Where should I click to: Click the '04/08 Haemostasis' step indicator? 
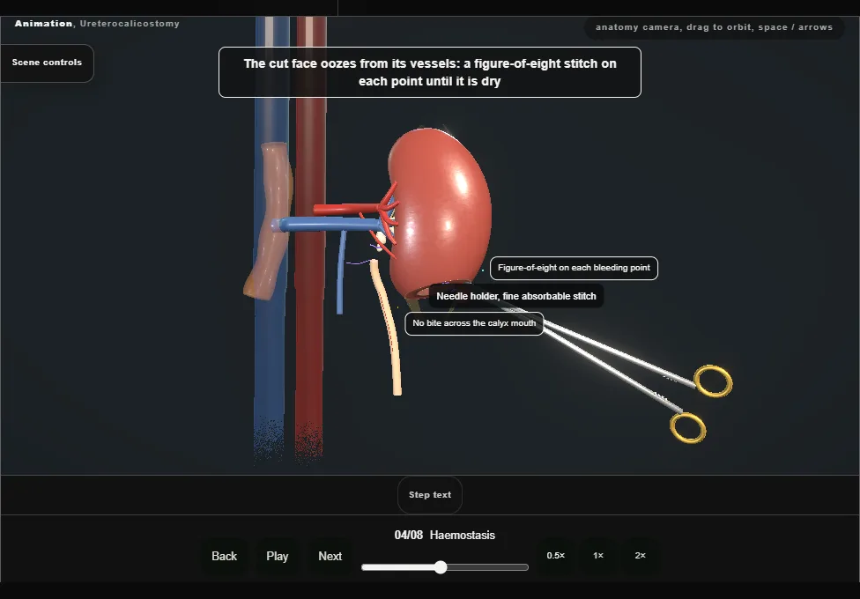click(x=445, y=536)
